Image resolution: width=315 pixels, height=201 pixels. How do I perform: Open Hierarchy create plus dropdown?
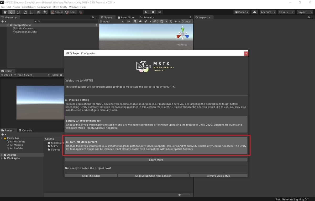[4, 21]
